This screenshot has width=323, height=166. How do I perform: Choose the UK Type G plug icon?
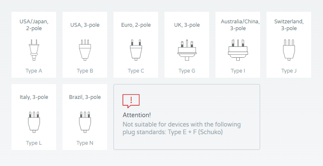[x=187, y=50]
